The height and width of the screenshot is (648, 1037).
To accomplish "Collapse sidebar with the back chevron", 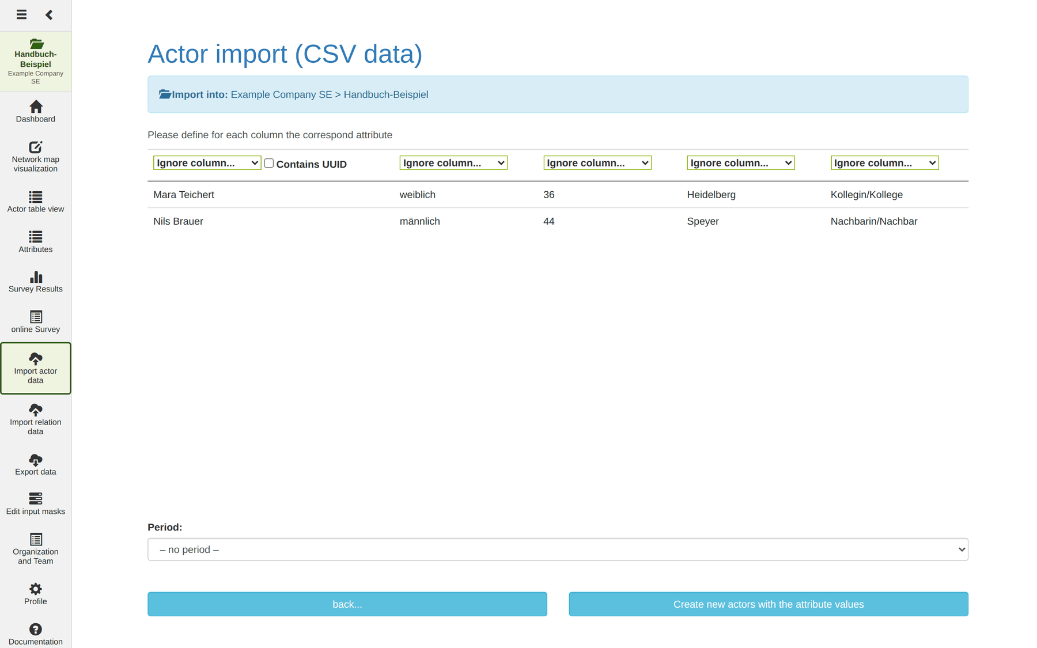I will pyautogui.click(x=49, y=14).
